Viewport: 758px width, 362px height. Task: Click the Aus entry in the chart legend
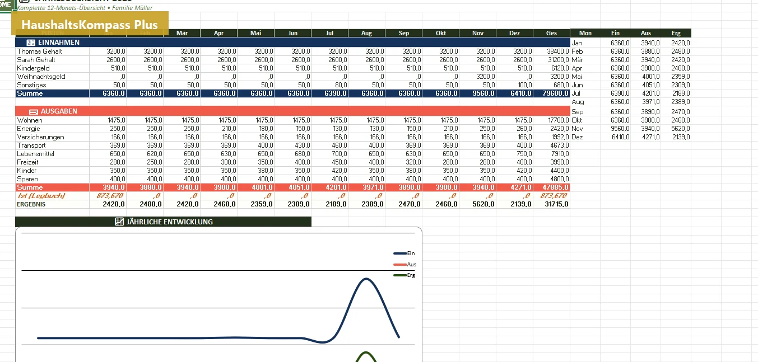[x=404, y=265]
